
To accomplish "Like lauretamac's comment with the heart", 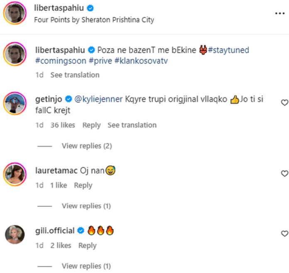I will pos(284,174).
